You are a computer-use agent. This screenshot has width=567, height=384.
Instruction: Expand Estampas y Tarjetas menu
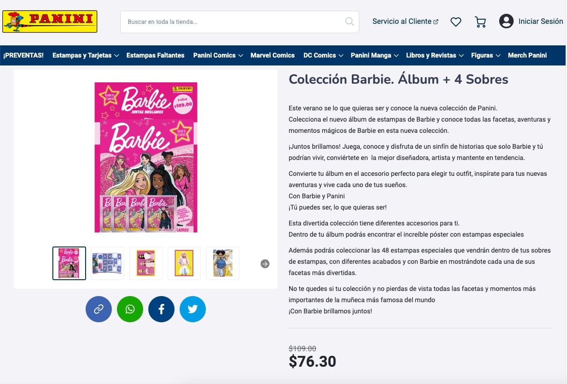tap(86, 55)
